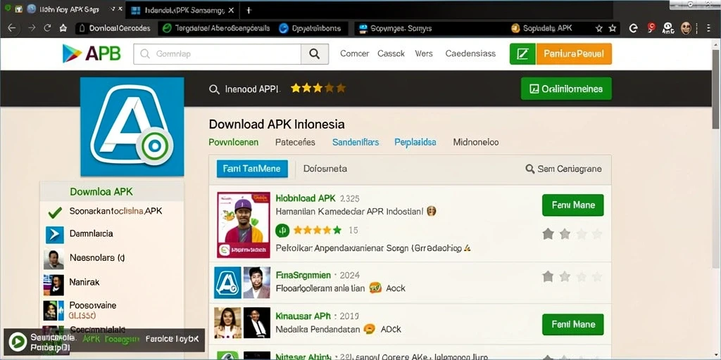Image resolution: width=721 pixels, height=360 pixels.
Task: Select the Peplasidsa tab
Action: [415, 142]
